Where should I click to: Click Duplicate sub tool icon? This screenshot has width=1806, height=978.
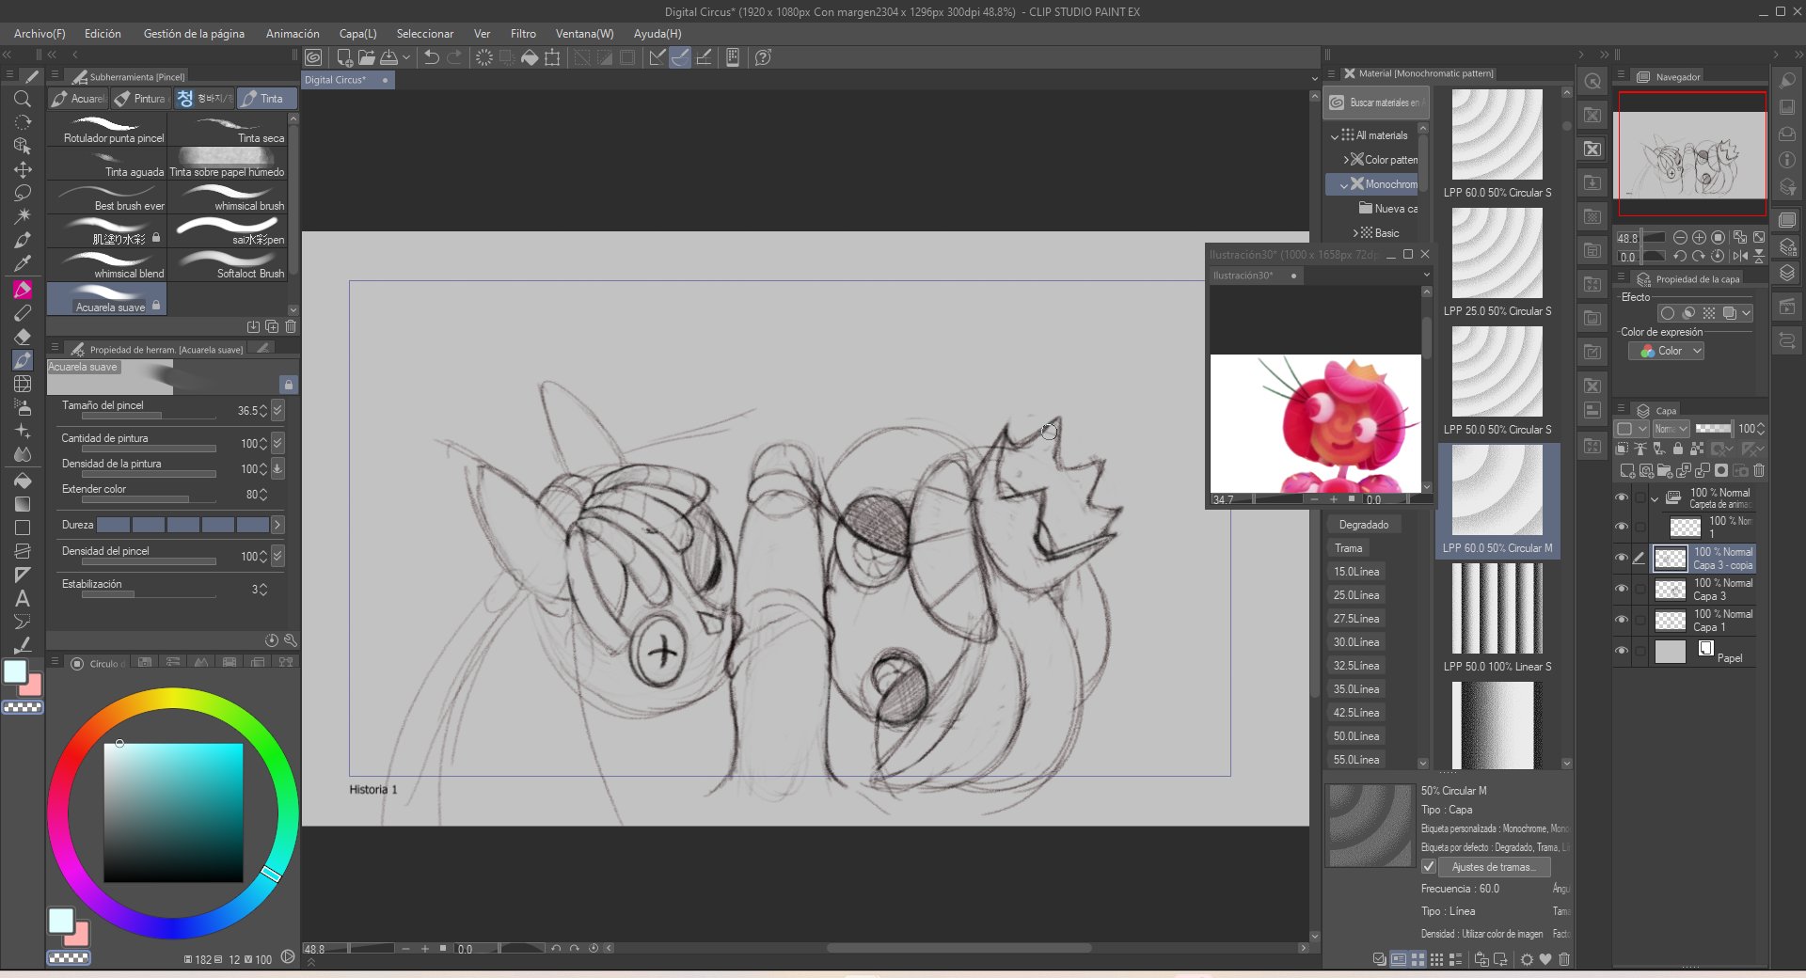click(x=272, y=326)
